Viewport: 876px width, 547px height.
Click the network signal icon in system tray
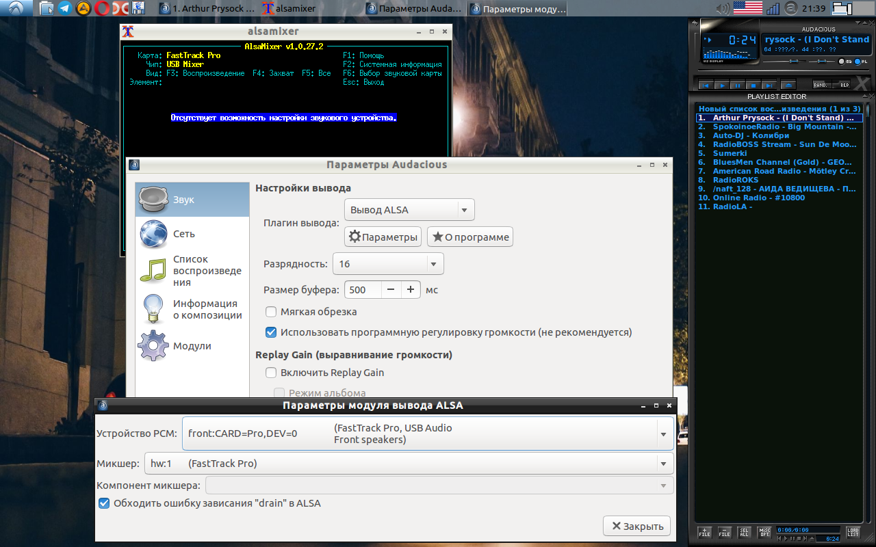(773, 9)
